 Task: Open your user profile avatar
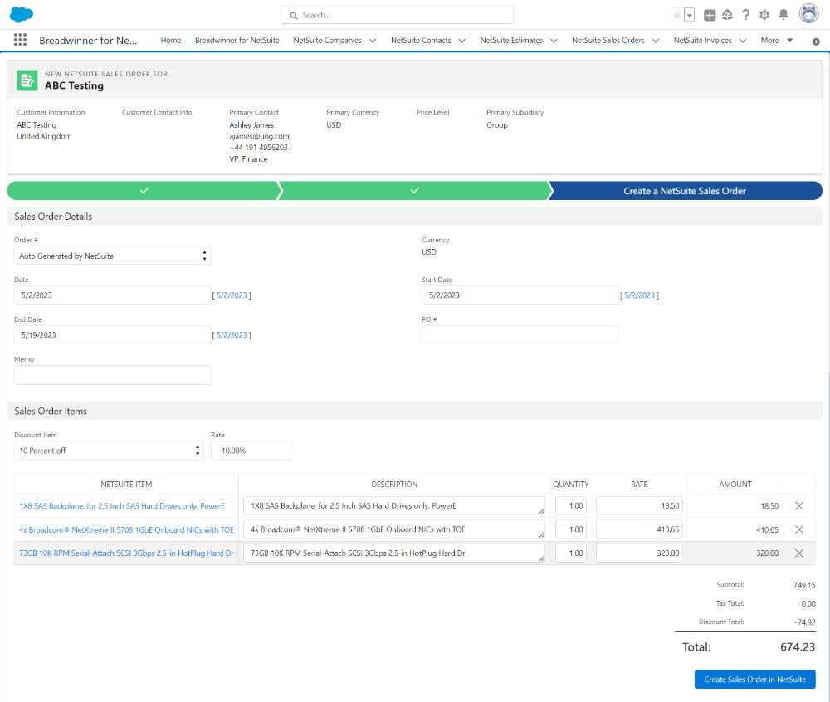pos(808,13)
